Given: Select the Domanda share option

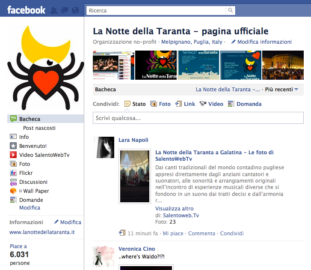Looking at the screenshot, I should click(249, 104).
